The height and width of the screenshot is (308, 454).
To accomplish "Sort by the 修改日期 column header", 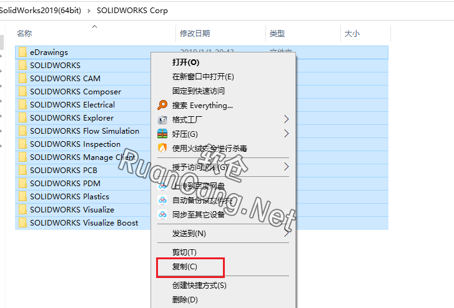I will tap(195, 33).
